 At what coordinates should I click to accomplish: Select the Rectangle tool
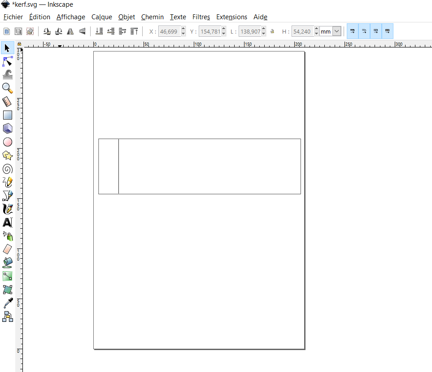[x=8, y=115]
